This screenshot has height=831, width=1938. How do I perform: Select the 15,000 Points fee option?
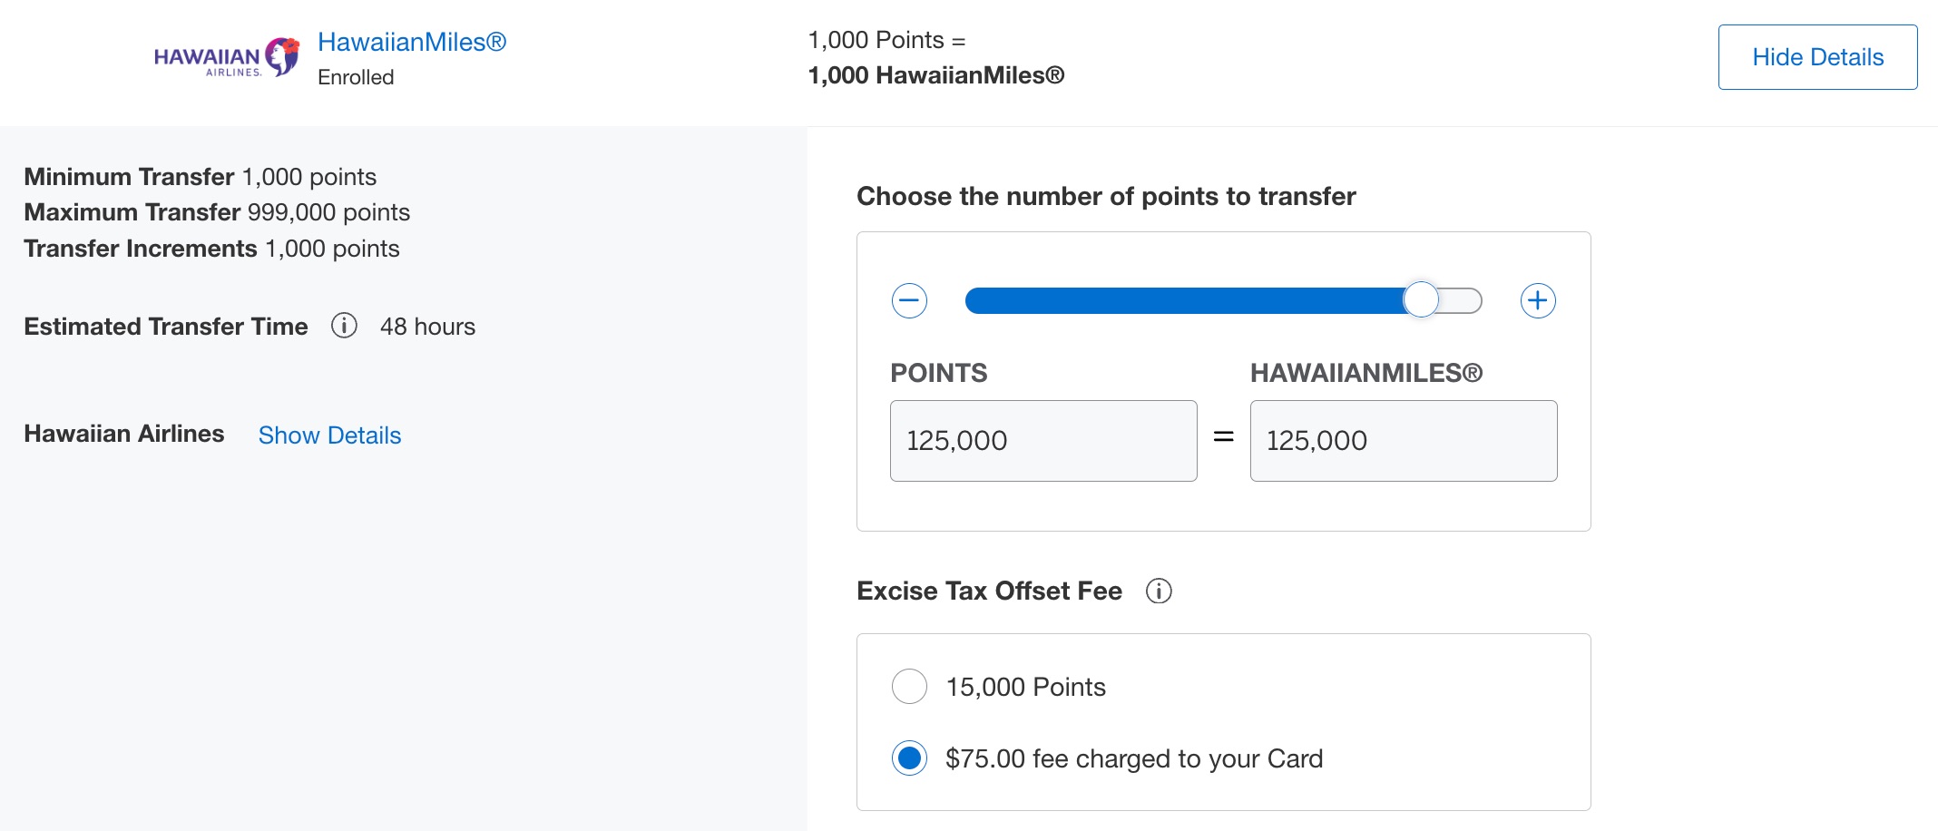tap(908, 687)
